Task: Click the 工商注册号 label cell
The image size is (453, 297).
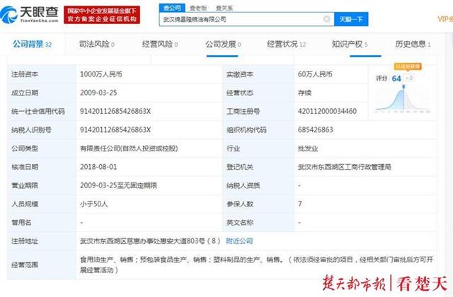Action: coord(258,112)
